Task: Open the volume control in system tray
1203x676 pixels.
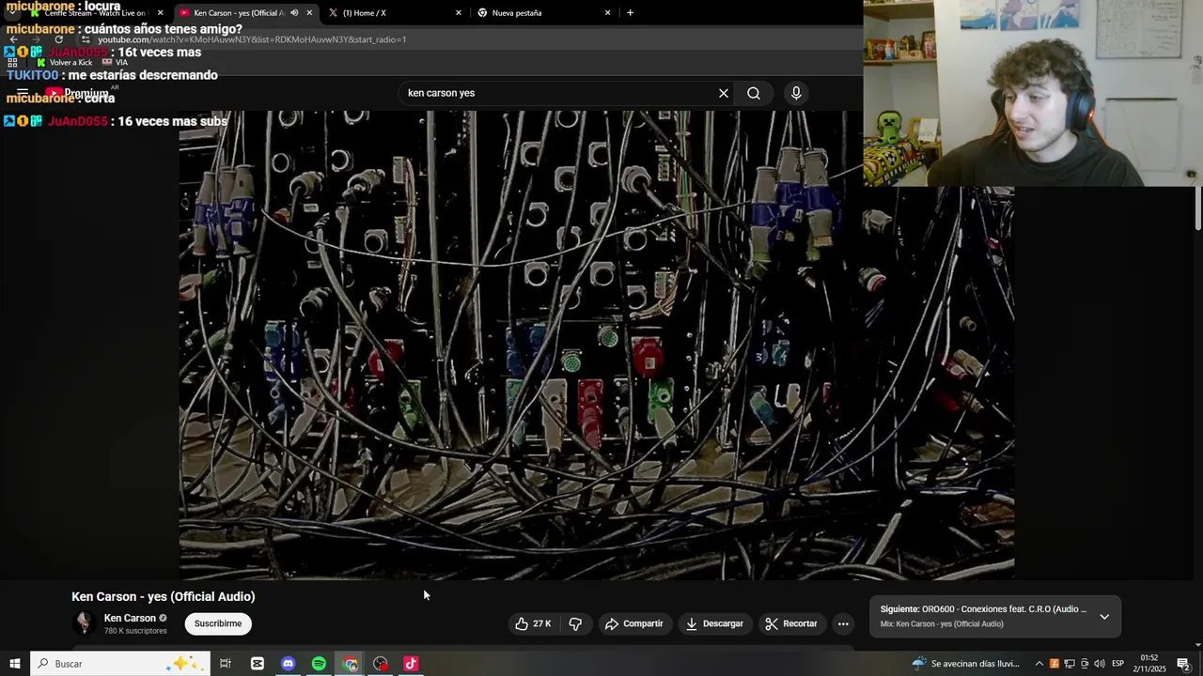Action: tap(1100, 664)
